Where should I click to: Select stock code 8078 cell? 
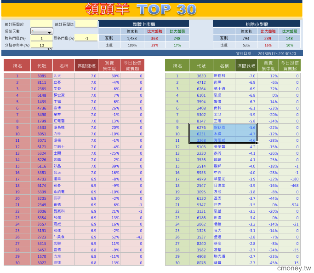[x=201, y=263]
